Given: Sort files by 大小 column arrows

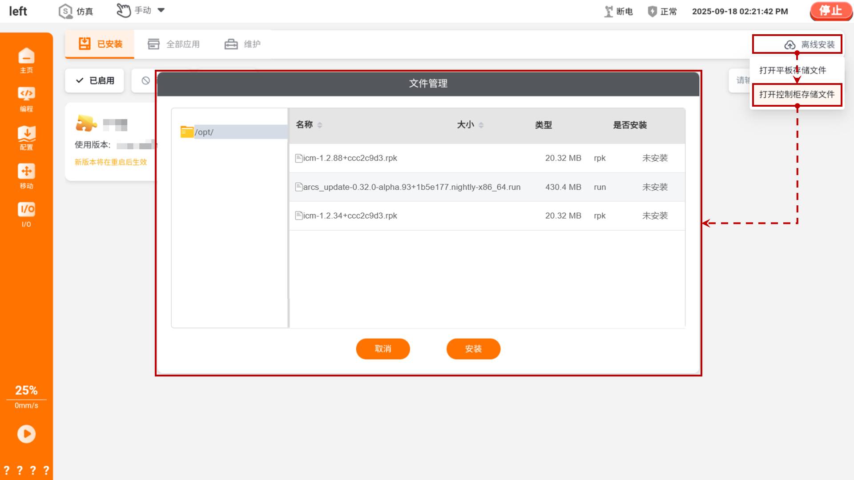Looking at the screenshot, I should [481, 125].
